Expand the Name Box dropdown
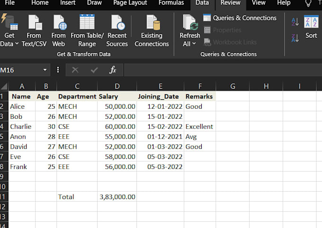Image resolution: width=322 pixels, height=228 pixels. pos(45,70)
